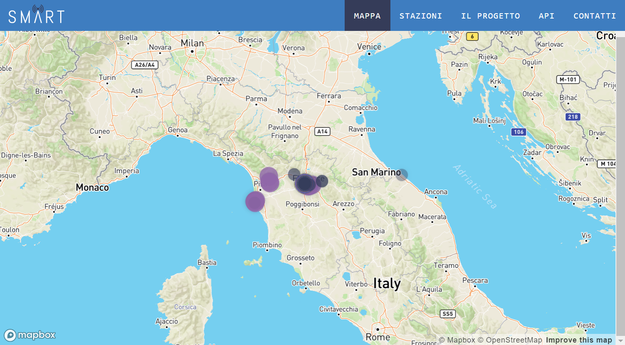625x345 pixels.
Task: Open the IL PROGETTO page
Action: [491, 16]
